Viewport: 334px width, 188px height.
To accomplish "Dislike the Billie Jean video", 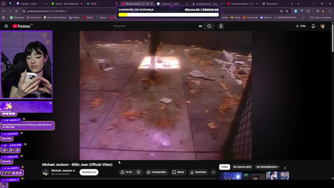I will click(139, 172).
